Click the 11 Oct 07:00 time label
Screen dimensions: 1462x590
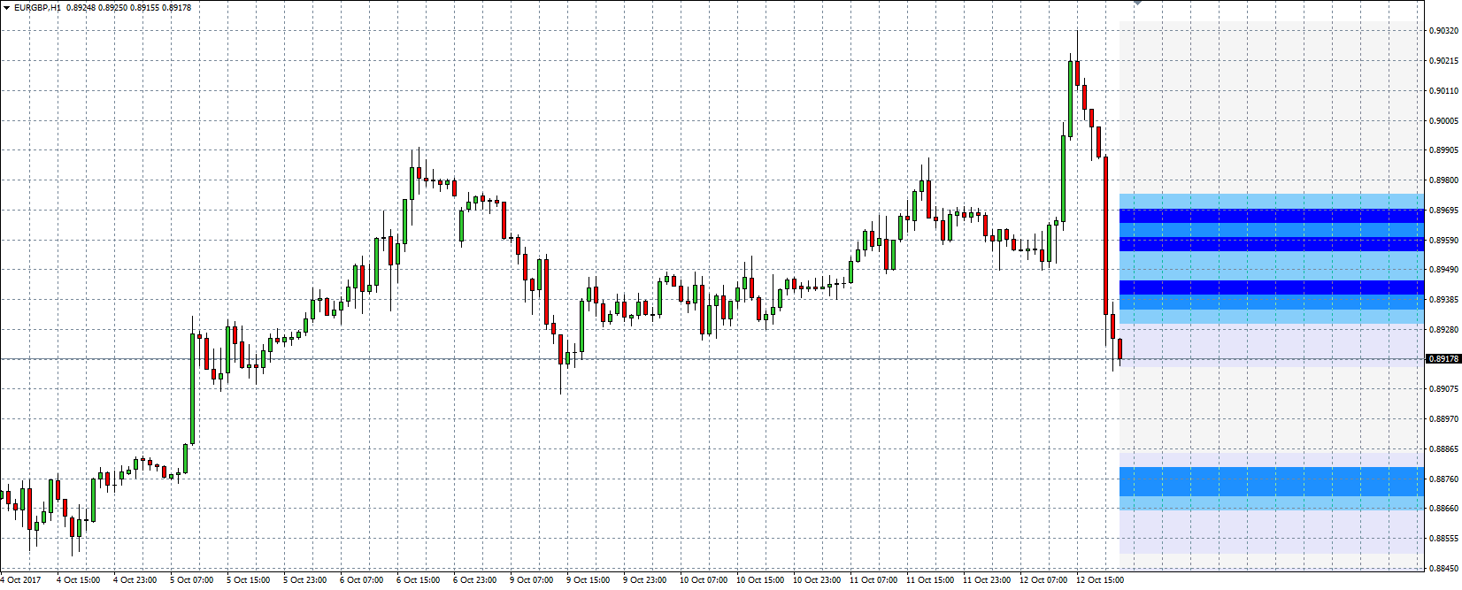click(873, 580)
